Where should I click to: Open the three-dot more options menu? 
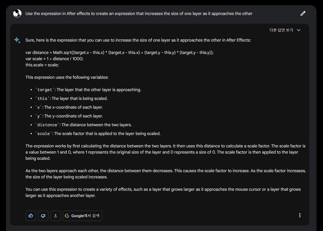pos(300,215)
